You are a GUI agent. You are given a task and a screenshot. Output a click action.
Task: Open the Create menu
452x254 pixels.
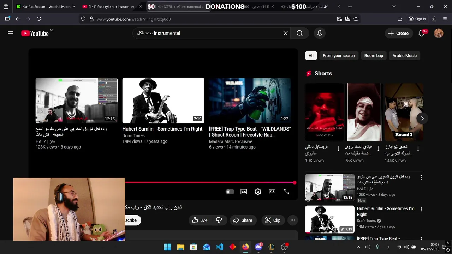point(398,33)
